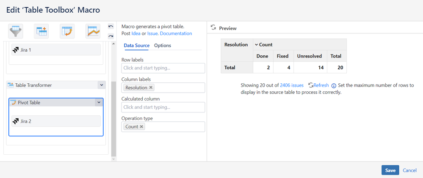This screenshot has height=178, width=423.
Task: Open the Documentation link
Action: [x=176, y=33]
